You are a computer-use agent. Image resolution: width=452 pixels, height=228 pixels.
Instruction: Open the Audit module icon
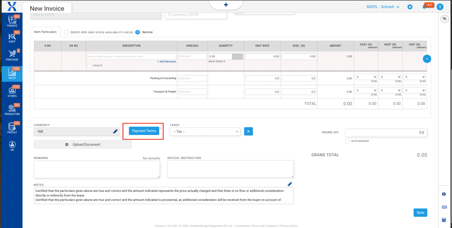[12, 38]
